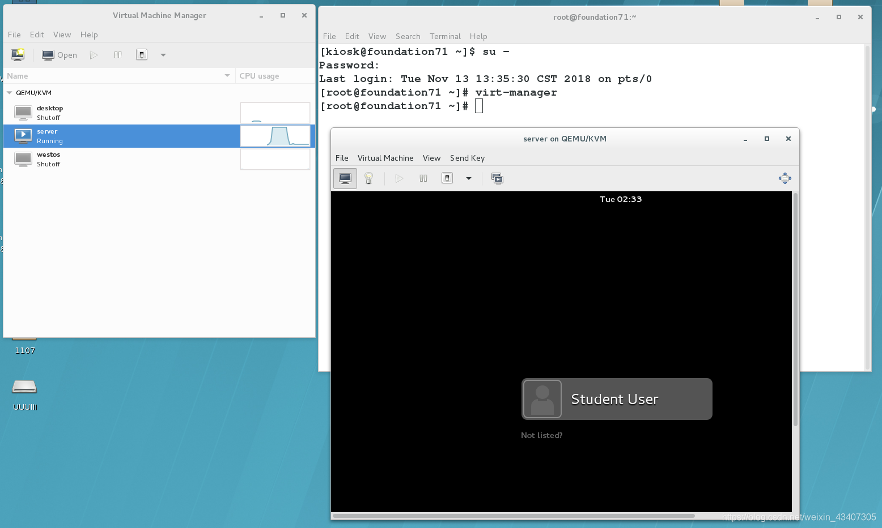The height and width of the screenshot is (528, 882).
Task: Click Not listed? link on login screen
Action: (541, 435)
